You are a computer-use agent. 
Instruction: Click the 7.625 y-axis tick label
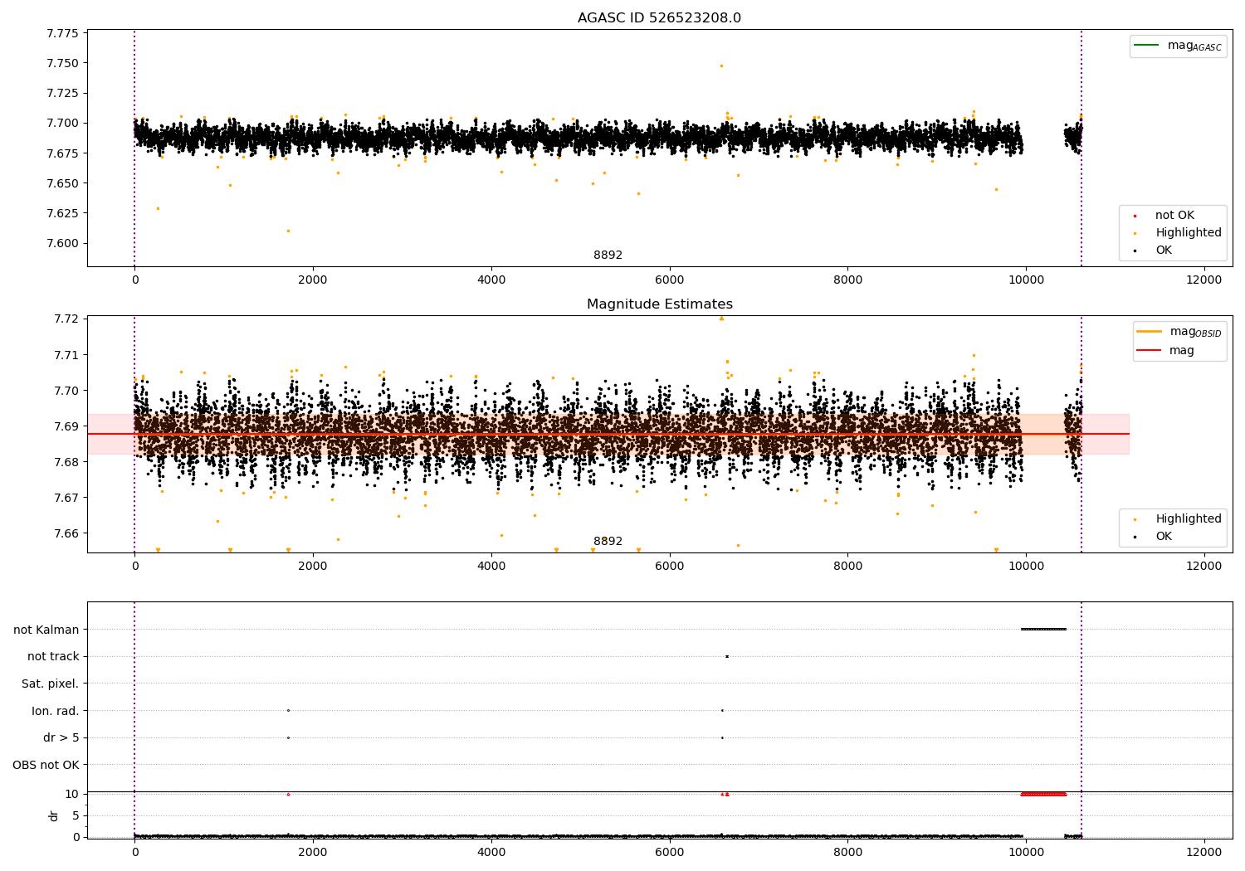62,213
